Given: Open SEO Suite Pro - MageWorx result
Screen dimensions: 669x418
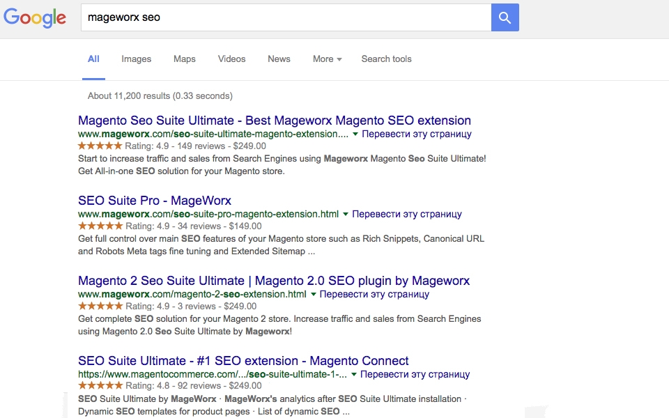Looking at the screenshot, I should (155, 201).
